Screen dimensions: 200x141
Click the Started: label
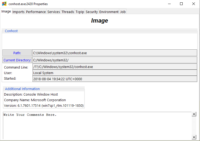(x=10, y=78)
